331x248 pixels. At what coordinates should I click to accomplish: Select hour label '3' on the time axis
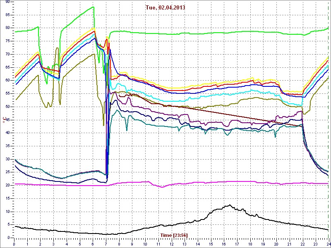click(x=53, y=244)
